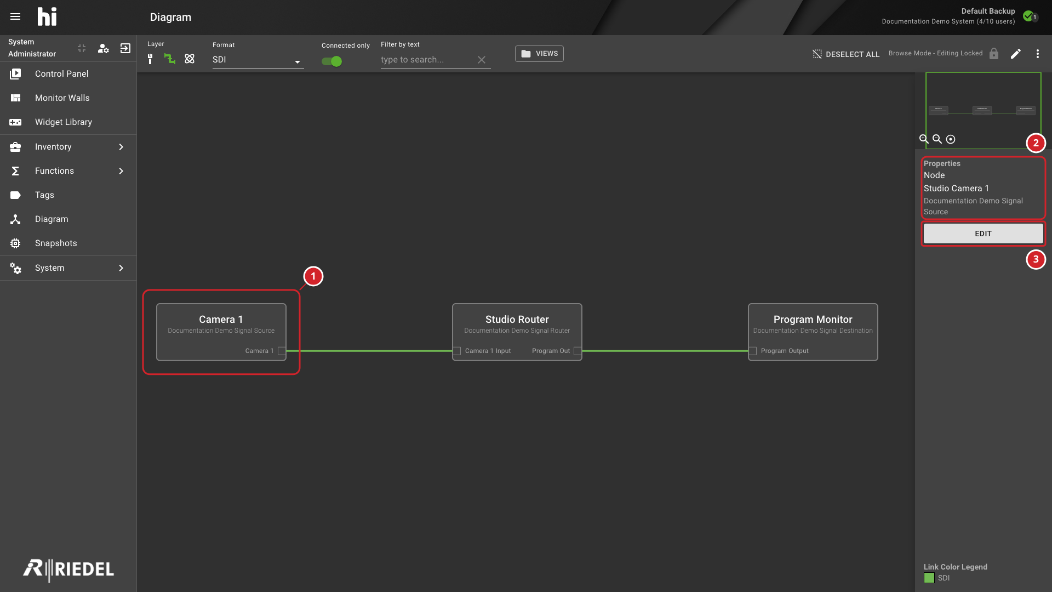Open Snapshots page
The image size is (1052, 592).
(x=68, y=243)
